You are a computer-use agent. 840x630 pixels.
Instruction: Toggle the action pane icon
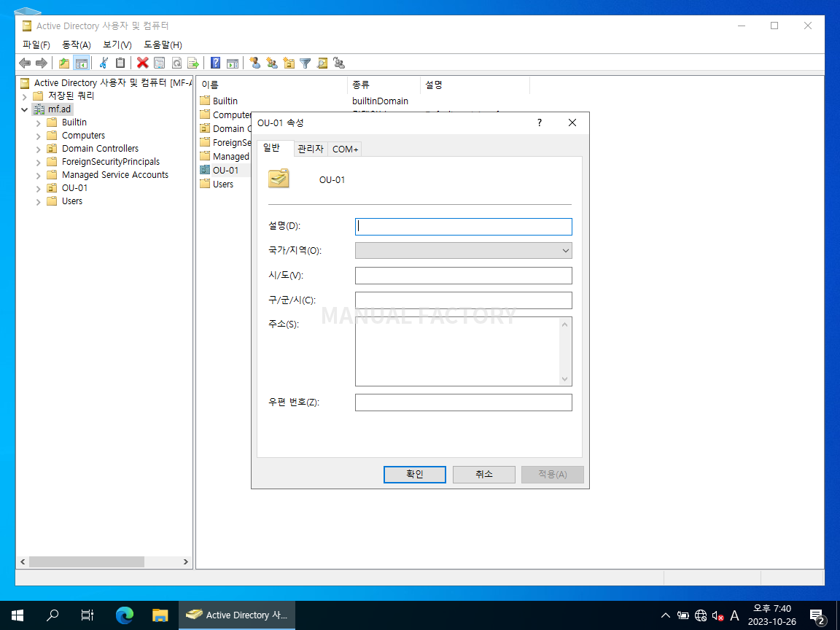pyautogui.click(x=233, y=63)
